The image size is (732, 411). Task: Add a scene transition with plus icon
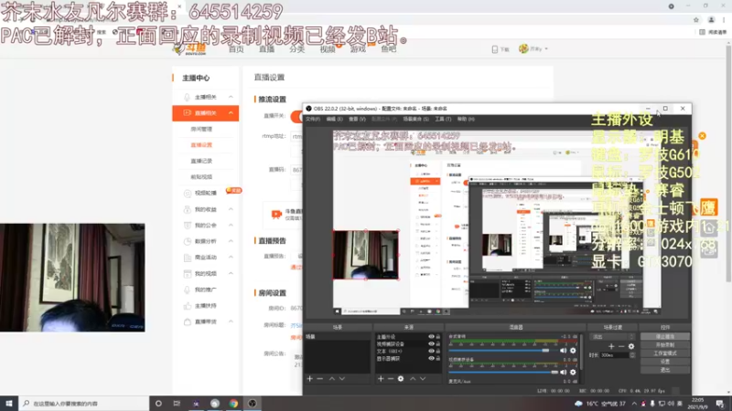click(x=611, y=346)
